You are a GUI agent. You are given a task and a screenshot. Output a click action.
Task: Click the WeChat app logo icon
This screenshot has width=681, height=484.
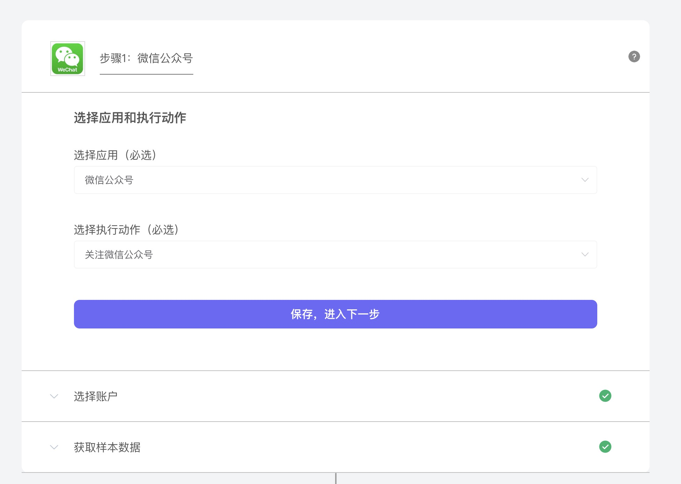pyautogui.click(x=67, y=59)
